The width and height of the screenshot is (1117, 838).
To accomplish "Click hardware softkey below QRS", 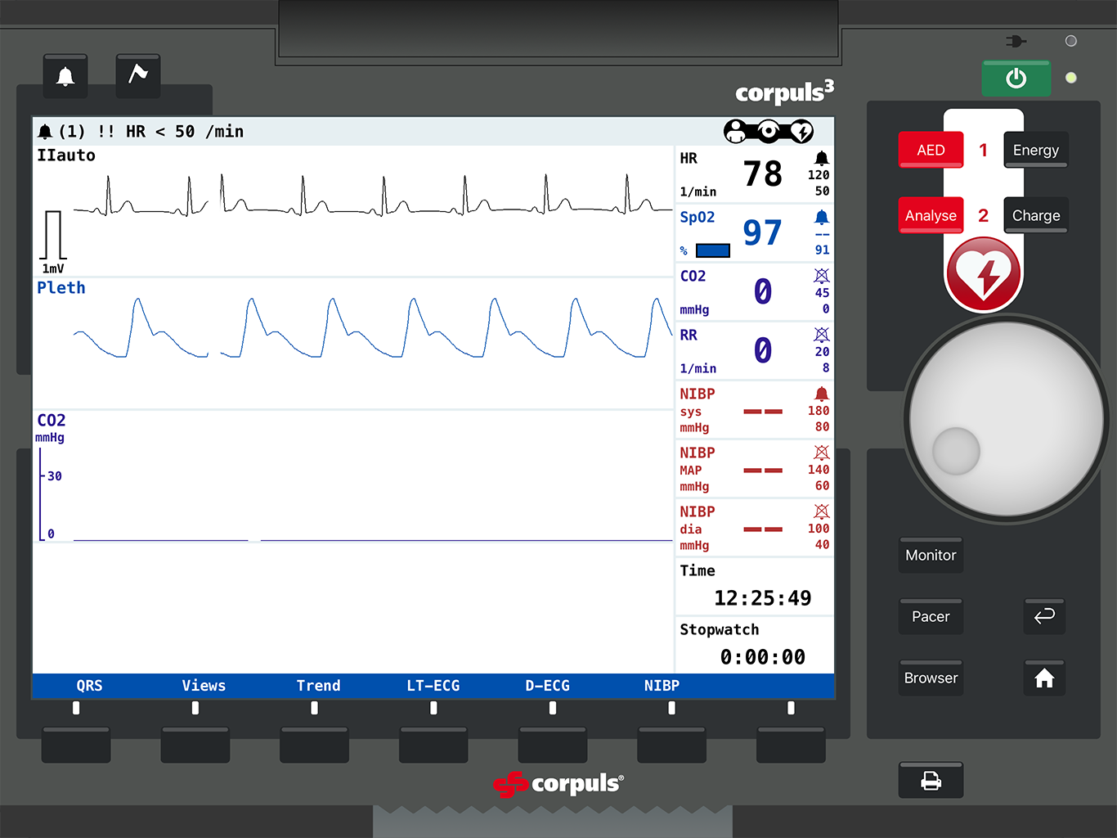I will (x=76, y=745).
